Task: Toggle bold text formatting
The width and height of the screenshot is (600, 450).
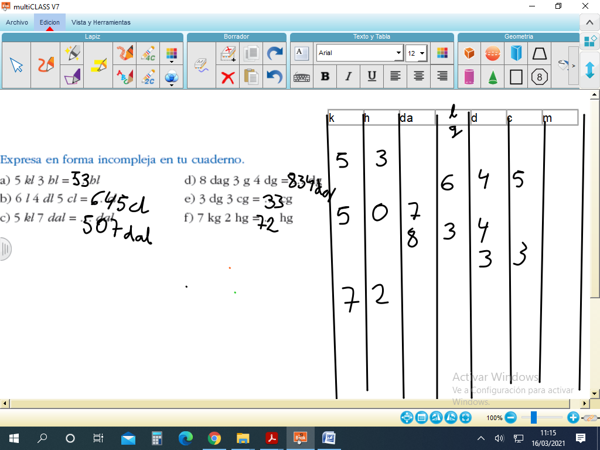Action: [325, 77]
